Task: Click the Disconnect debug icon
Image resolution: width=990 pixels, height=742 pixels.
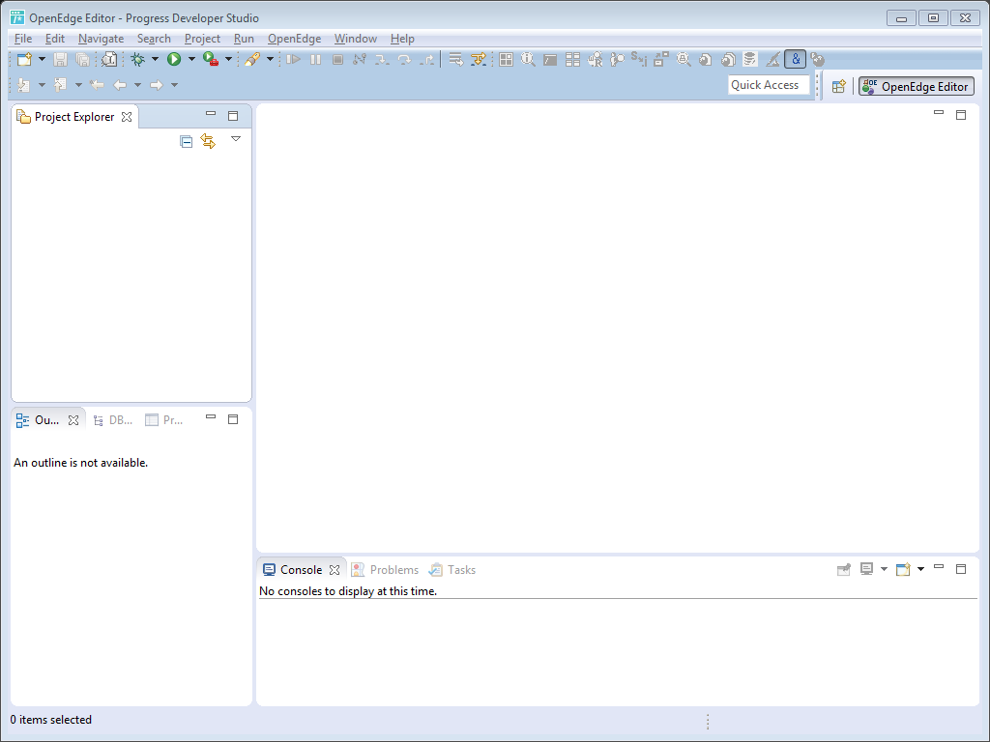Action: [360, 59]
